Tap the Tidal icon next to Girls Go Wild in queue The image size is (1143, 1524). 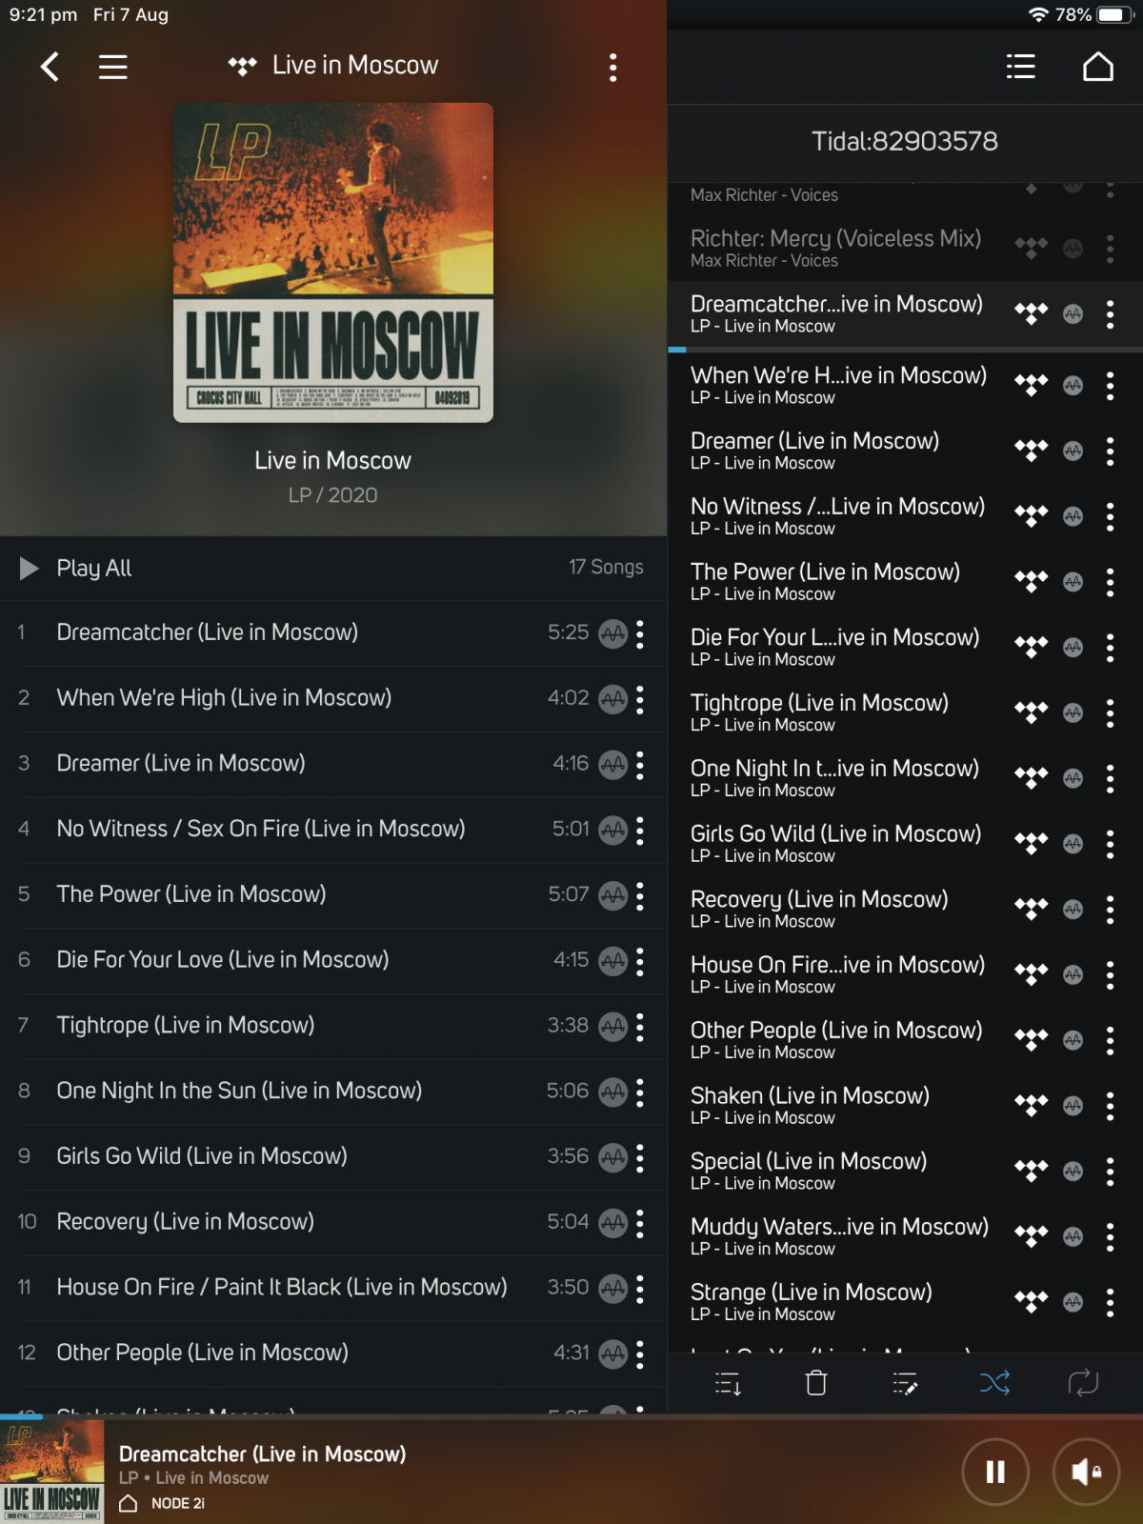(x=1031, y=843)
